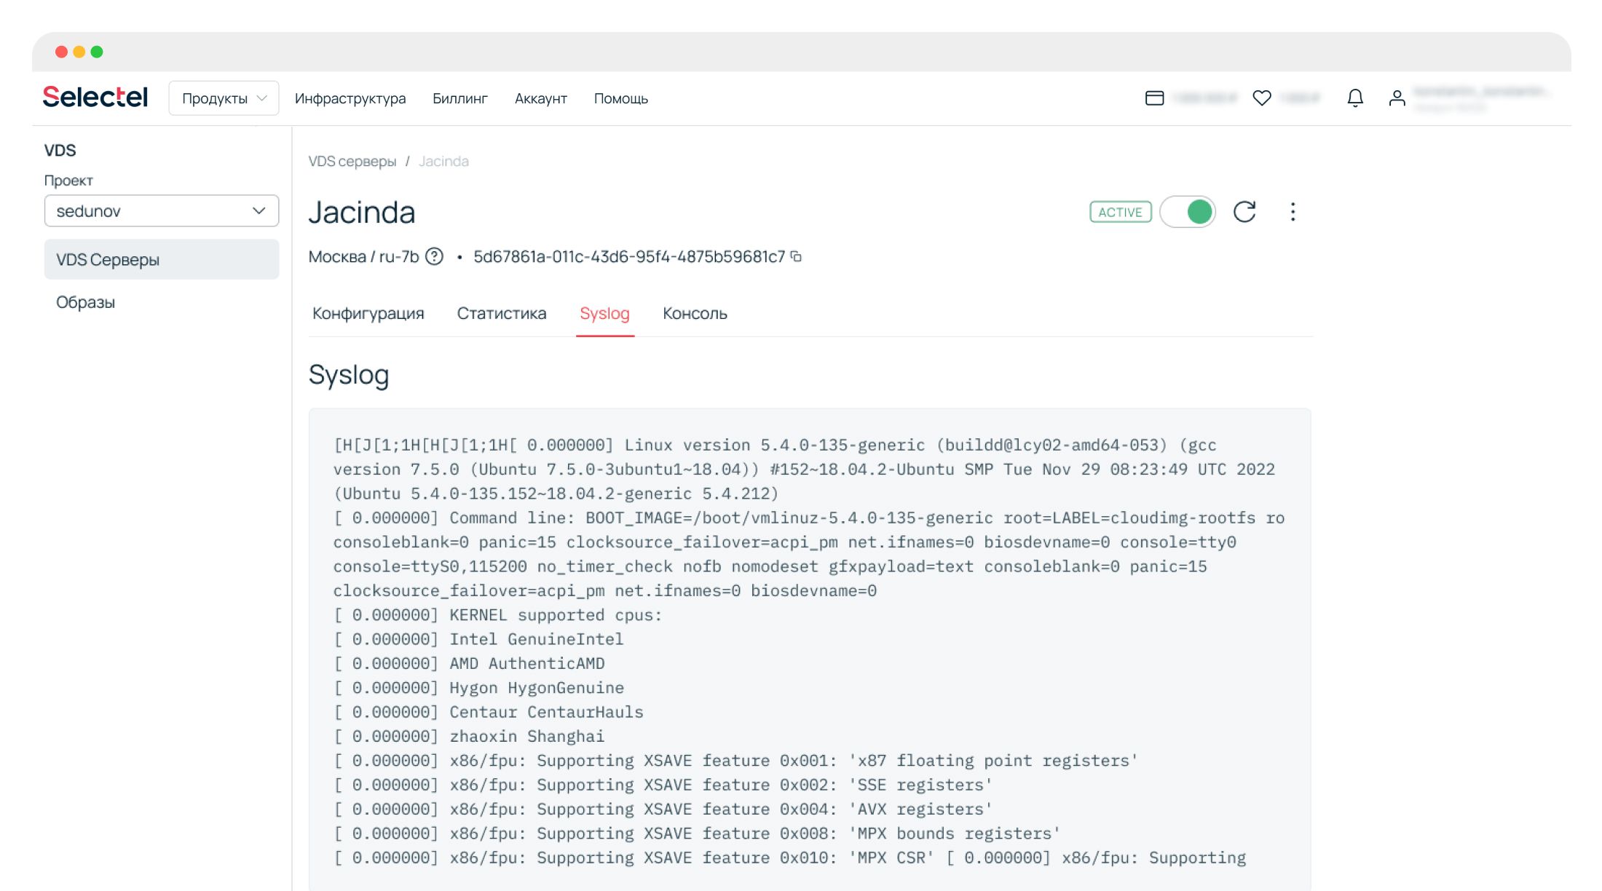The image size is (1602, 891).
Task: Click the ACTIVE status badge
Action: click(x=1120, y=212)
